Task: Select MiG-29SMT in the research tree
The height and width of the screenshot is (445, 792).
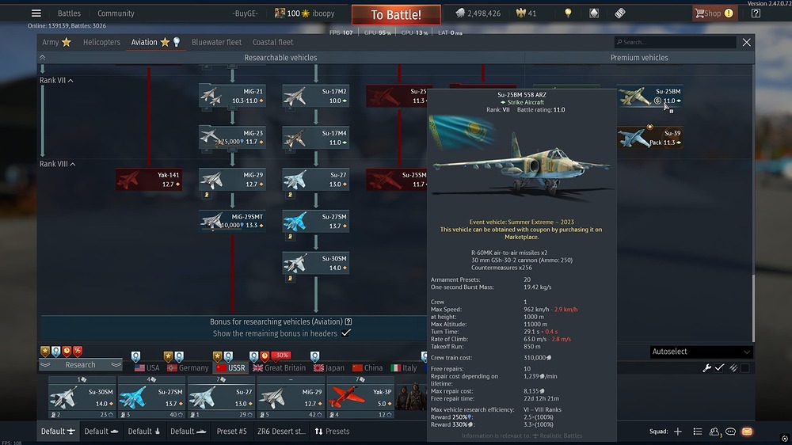Action: 232,221
